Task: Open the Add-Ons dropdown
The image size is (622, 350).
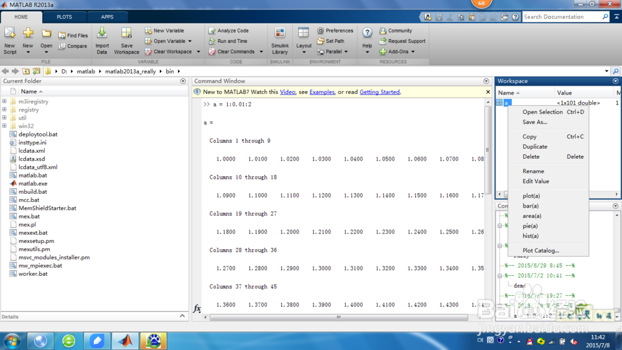Action: pos(397,52)
